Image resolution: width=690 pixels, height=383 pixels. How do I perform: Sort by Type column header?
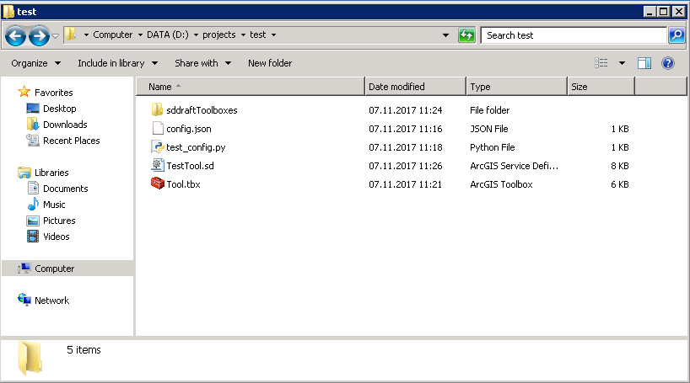516,87
